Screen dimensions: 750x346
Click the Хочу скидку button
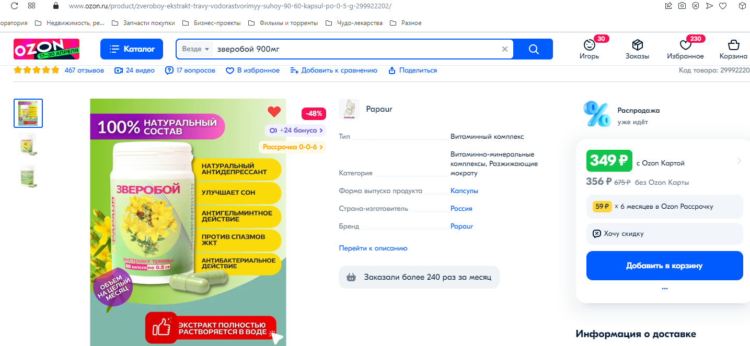(664, 234)
